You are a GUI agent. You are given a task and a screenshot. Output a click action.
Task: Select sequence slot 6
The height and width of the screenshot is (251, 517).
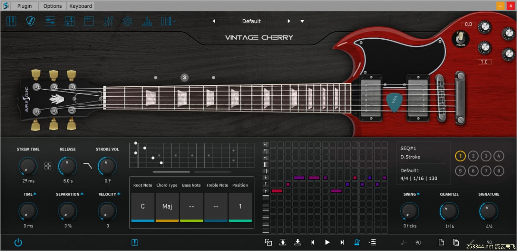[473, 171]
